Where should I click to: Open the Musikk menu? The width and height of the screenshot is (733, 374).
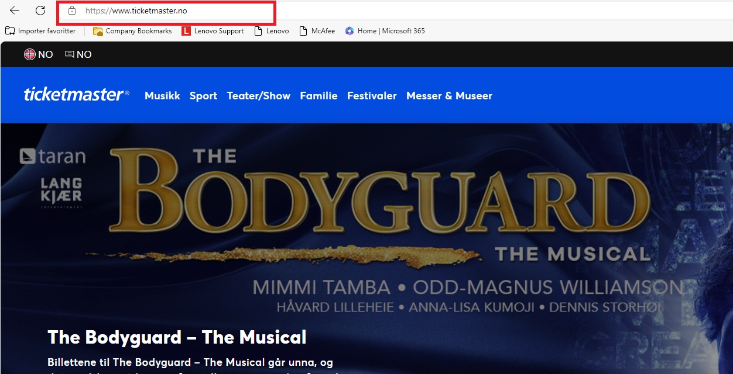(x=162, y=96)
